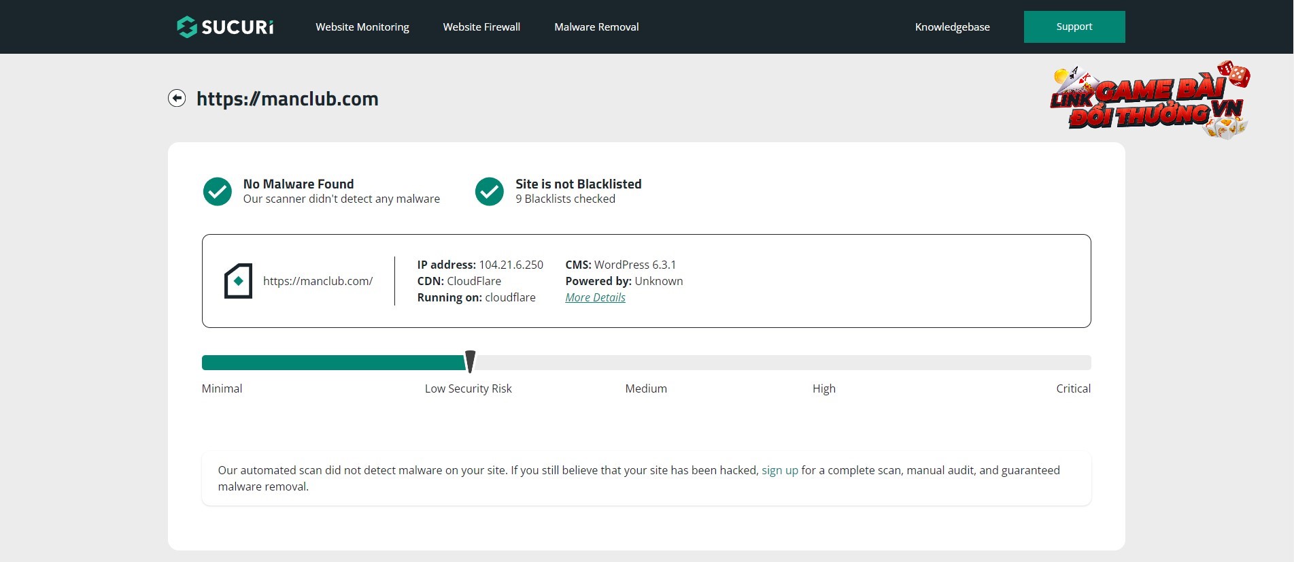Click the scanner didn't detect any malware text
The height and width of the screenshot is (562, 1294).
point(341,199)
